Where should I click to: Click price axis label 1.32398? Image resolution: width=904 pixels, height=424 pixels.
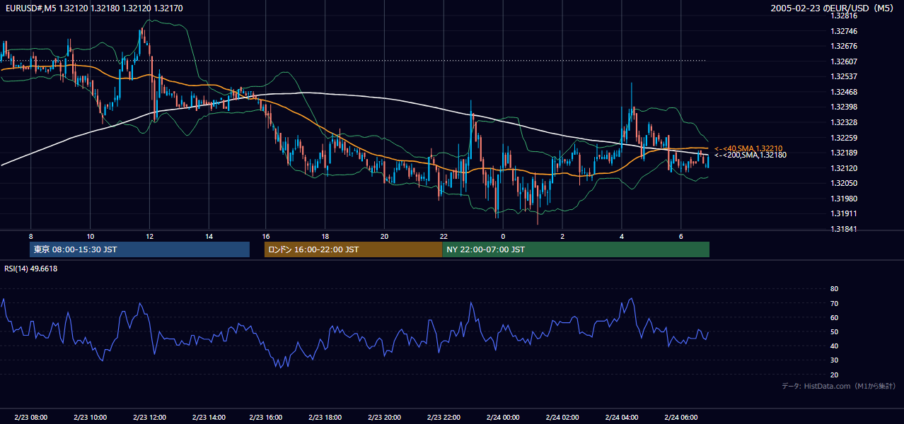844,107
